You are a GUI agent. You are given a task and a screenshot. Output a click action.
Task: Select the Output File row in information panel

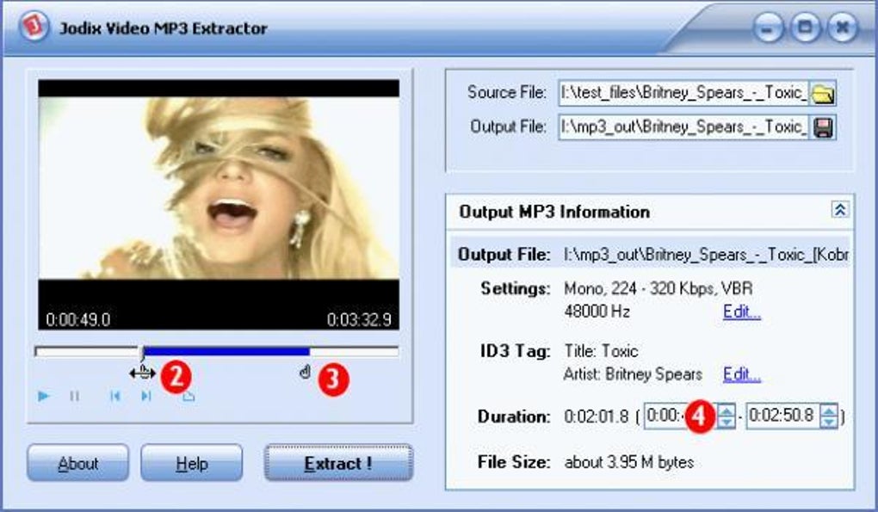pyautogui.click(x=651, y=254)
